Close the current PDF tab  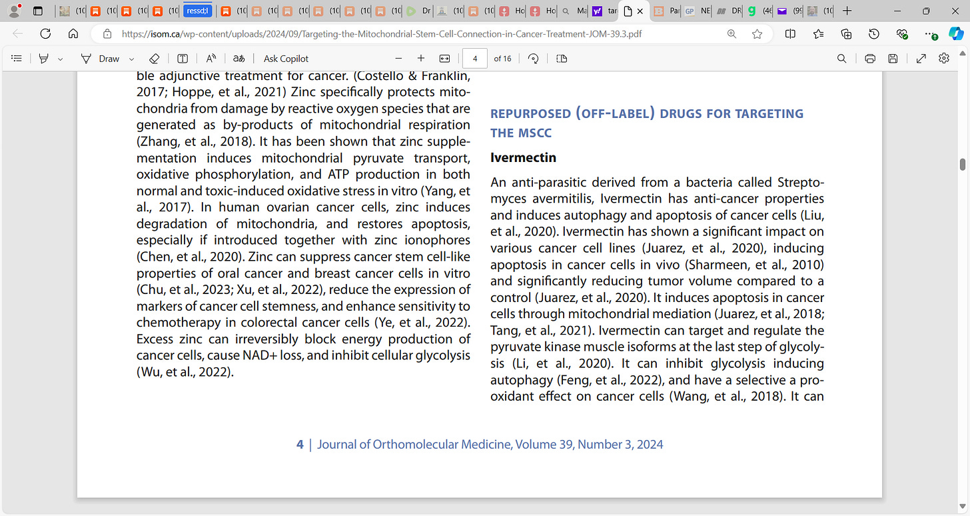click(640, 11)
